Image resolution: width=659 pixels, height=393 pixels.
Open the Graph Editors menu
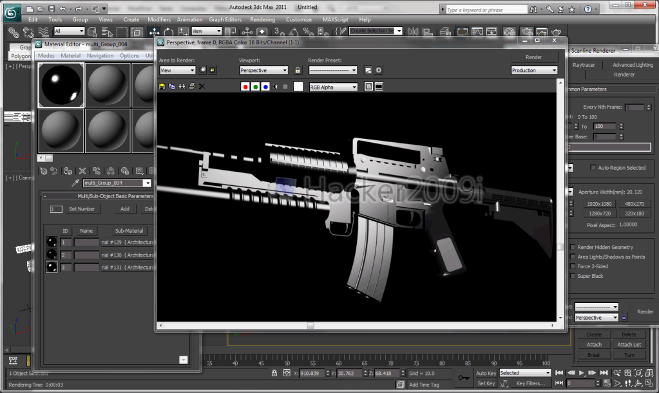pyautogui.click(x=225, y=20)
